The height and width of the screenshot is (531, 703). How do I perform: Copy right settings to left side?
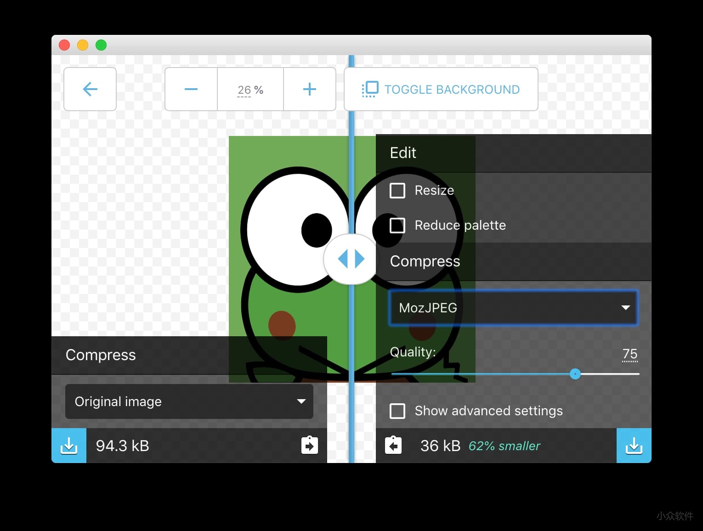pyautogui.click(x=393, y=446)
